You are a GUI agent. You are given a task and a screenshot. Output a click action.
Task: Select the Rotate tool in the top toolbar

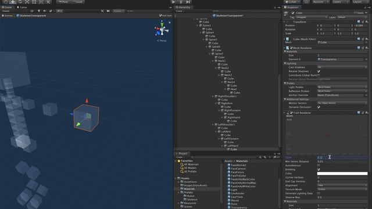[x=20, y=2]
